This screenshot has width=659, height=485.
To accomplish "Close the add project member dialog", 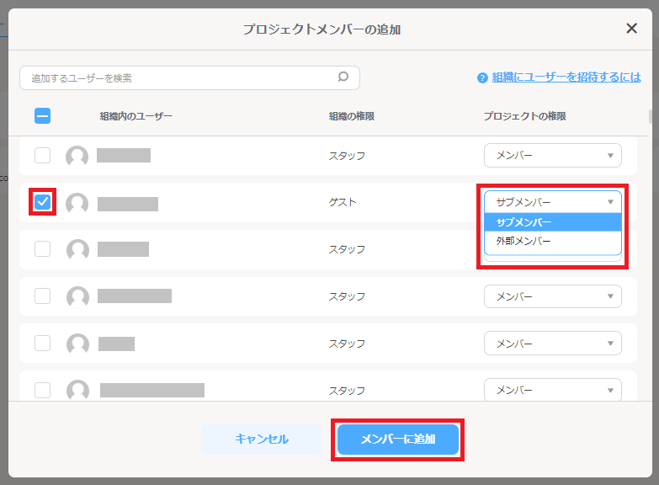I will pos(631,29).
